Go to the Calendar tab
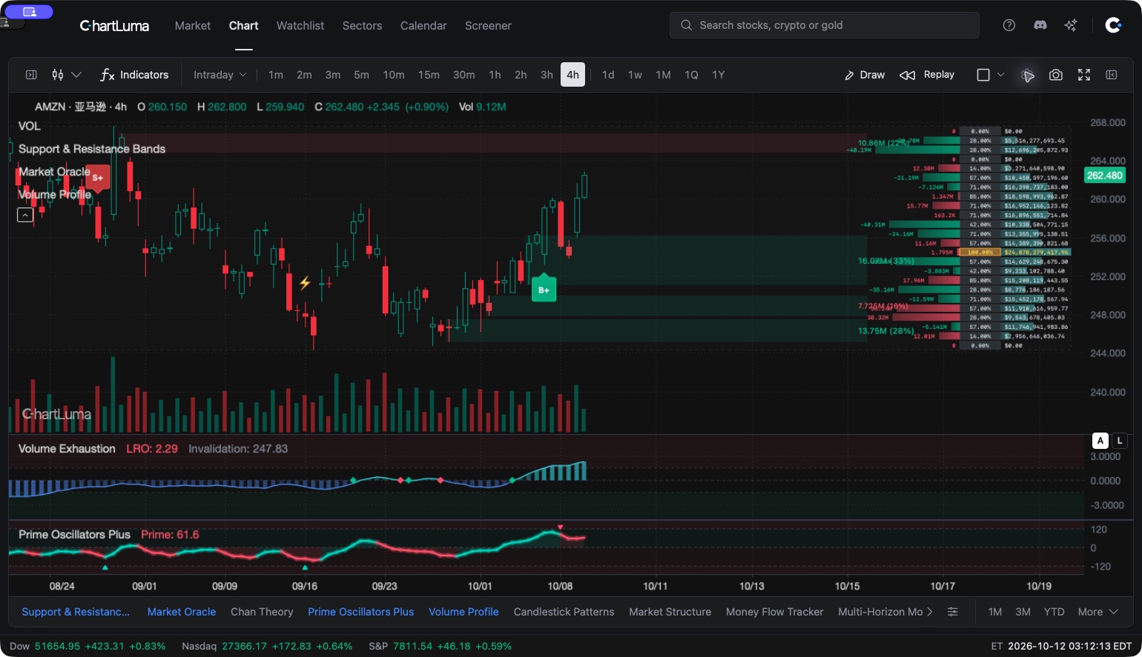The height and width of the screenshot is (657, 1142). point(423,25)
